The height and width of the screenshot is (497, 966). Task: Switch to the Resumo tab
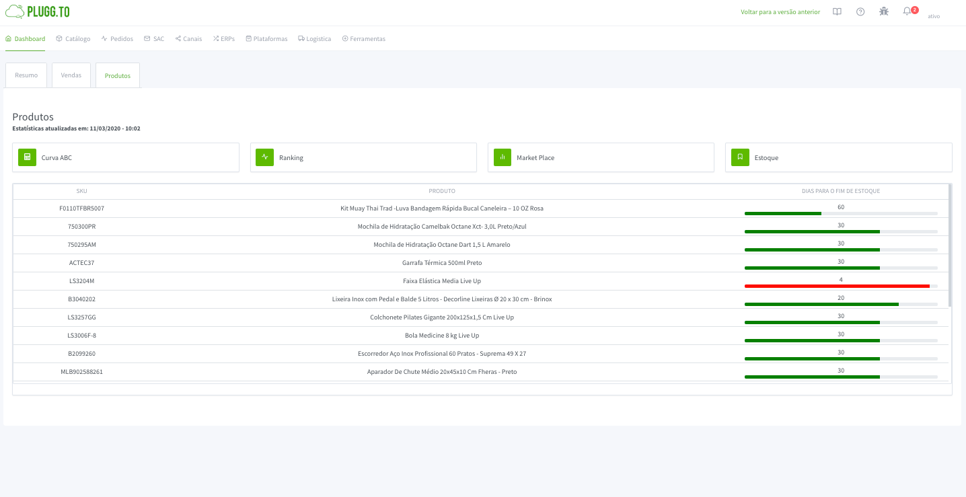tap(26, 75)
